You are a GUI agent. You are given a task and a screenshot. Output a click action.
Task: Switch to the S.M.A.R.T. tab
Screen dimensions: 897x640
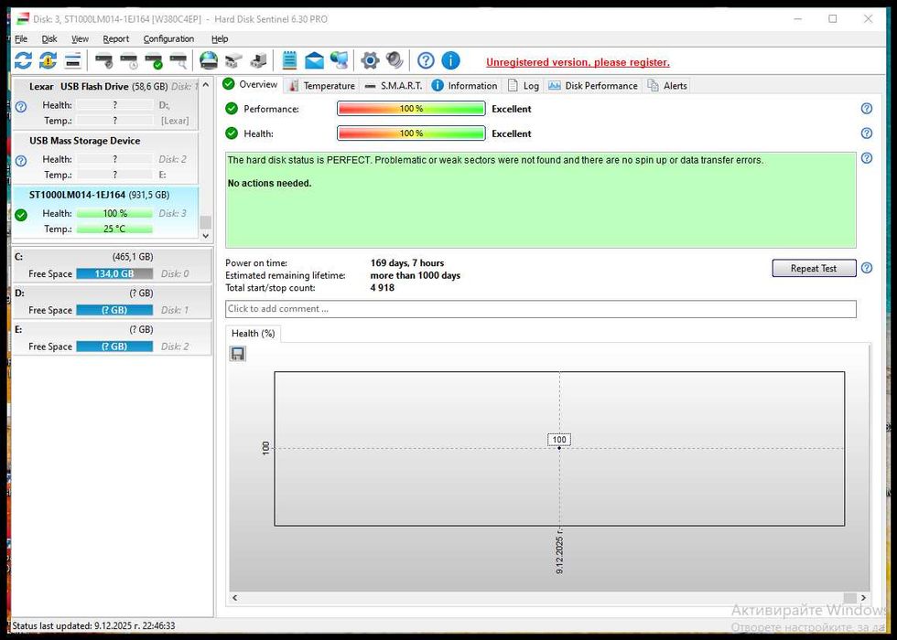tap(394, 86)
